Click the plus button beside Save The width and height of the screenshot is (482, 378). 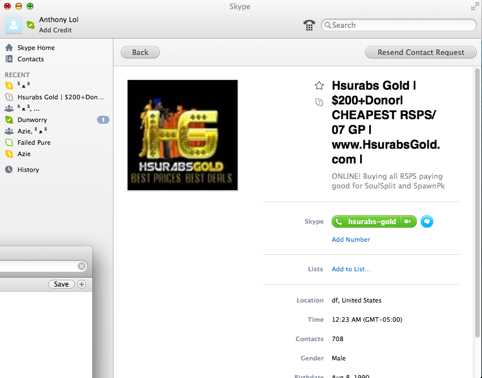(x=82, y=284)
